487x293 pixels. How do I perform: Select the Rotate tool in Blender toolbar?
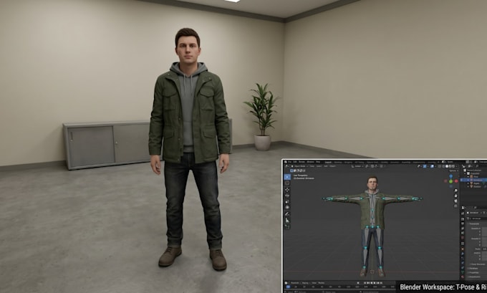click(287, 196)
